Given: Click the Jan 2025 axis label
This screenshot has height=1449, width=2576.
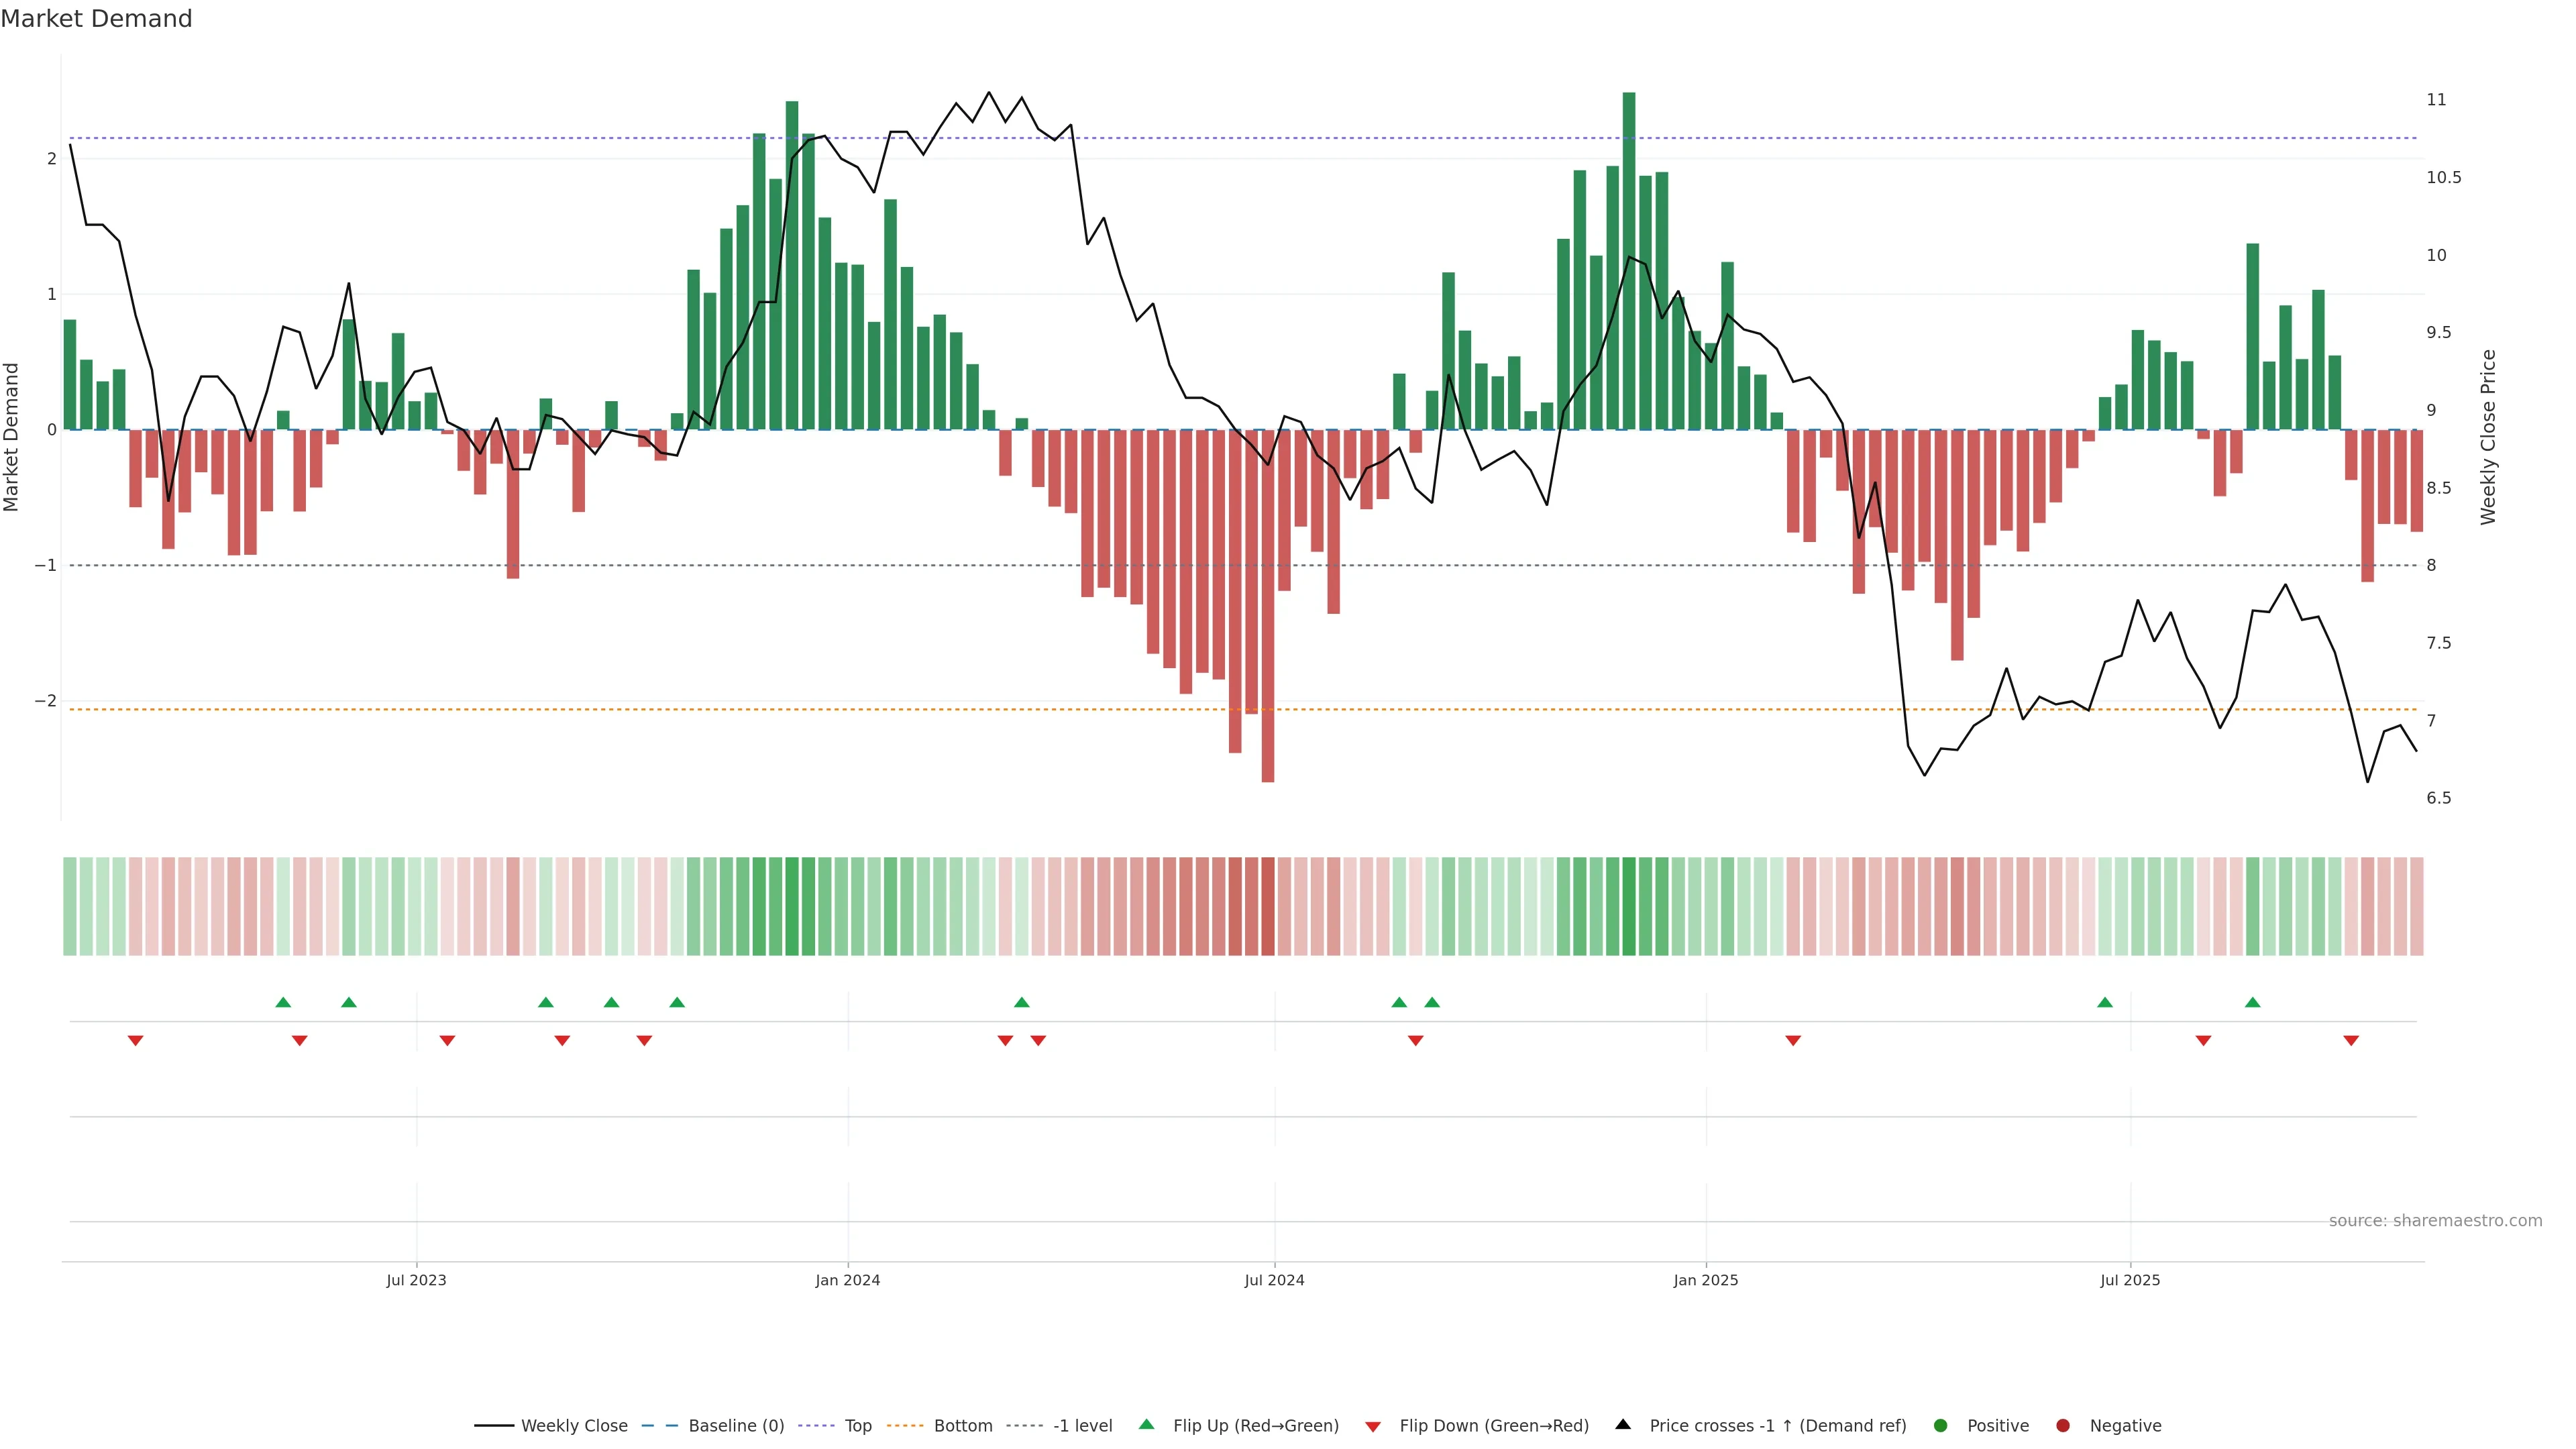Looking at the screenshot, I should click(x=1705, y=1280).
